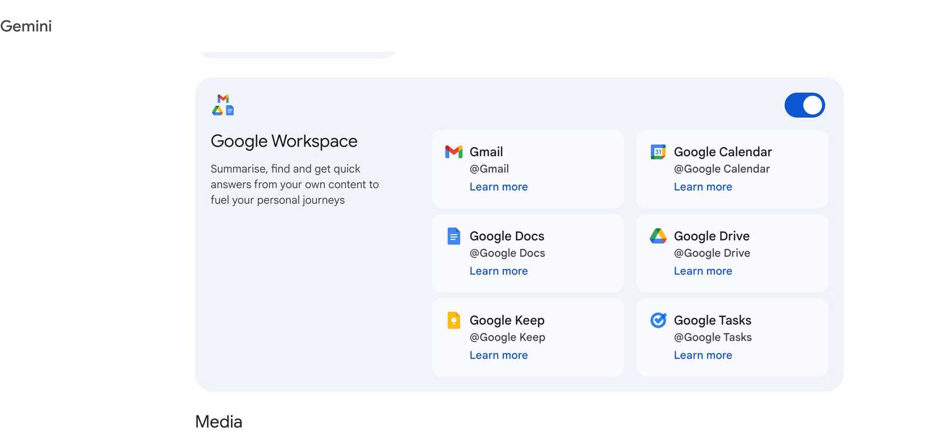Image resolution: width=925 pixels, height=441 pixels.
Task: Click the Media section heading
Action: (219, 422)
